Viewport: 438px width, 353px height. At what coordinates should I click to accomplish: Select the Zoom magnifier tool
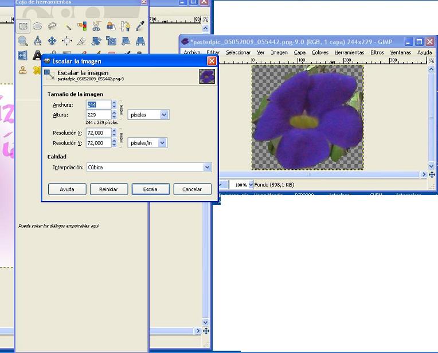(x=23, y=41)
